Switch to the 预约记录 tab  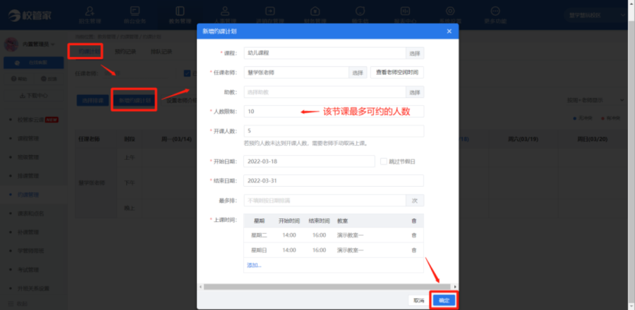(125, 51)
